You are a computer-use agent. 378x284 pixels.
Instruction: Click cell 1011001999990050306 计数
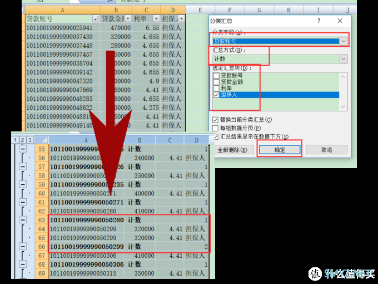click(x=96, y=265)
